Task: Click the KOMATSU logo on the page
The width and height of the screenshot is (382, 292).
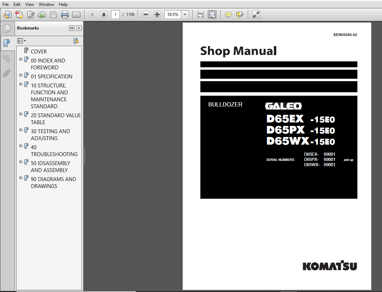Action: [330, 266]
